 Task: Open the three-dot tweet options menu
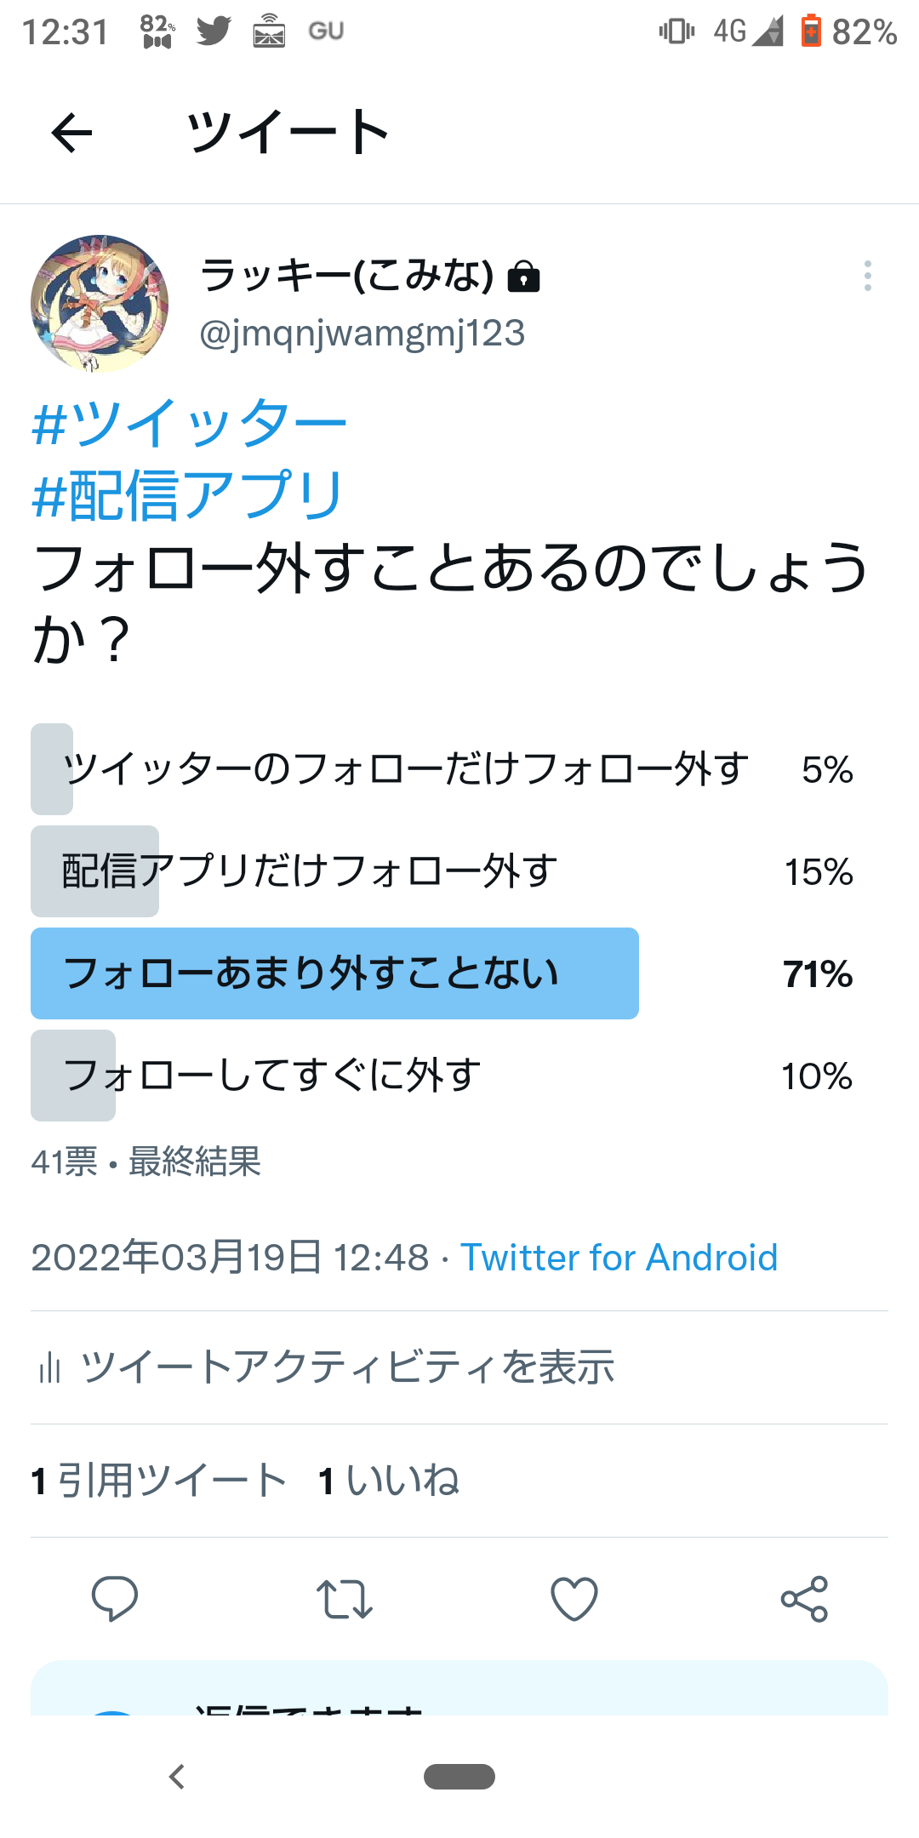tap(867, 276)
